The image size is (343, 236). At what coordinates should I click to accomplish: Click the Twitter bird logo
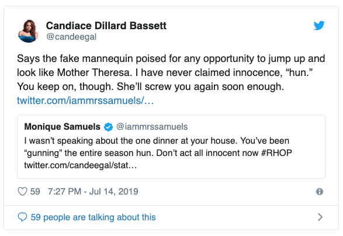[x=319, y=25]
